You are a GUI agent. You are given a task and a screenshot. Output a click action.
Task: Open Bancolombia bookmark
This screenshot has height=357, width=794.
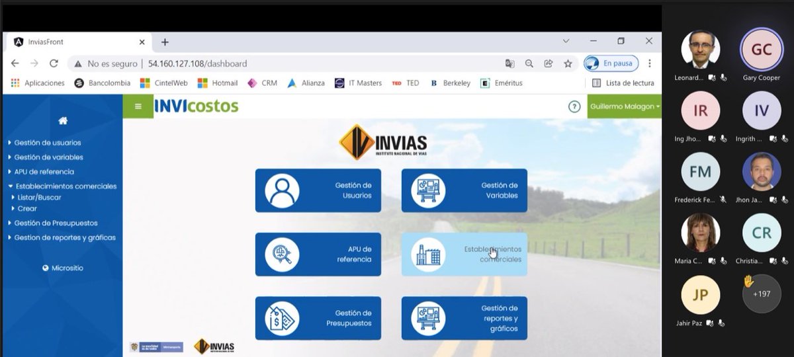[102, 83]
